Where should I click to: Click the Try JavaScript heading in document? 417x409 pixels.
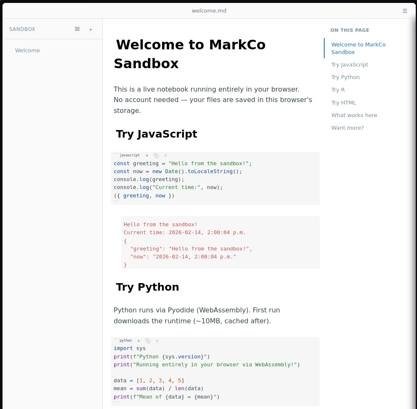[156, 133]
